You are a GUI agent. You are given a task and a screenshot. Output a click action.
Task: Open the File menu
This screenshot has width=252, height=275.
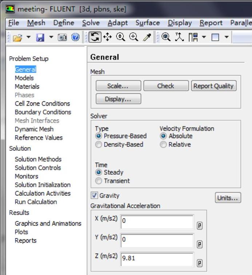[14, 23]
